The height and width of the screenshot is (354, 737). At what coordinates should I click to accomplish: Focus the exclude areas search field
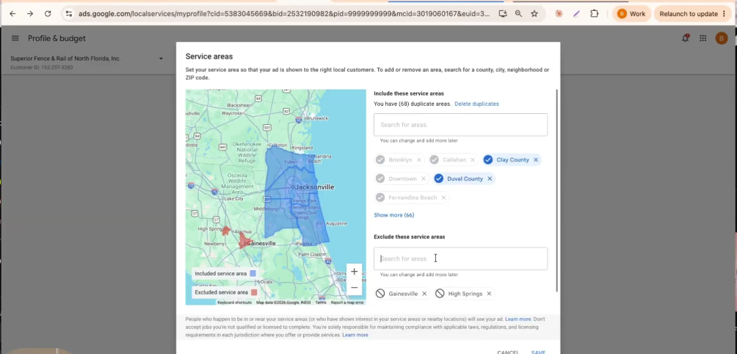click(x=461, y=259)
